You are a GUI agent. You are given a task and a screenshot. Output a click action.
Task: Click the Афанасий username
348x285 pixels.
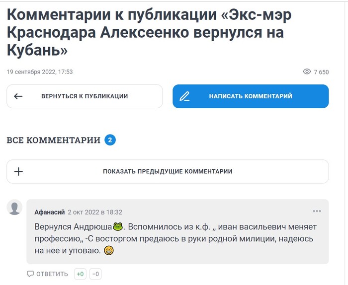50,213
